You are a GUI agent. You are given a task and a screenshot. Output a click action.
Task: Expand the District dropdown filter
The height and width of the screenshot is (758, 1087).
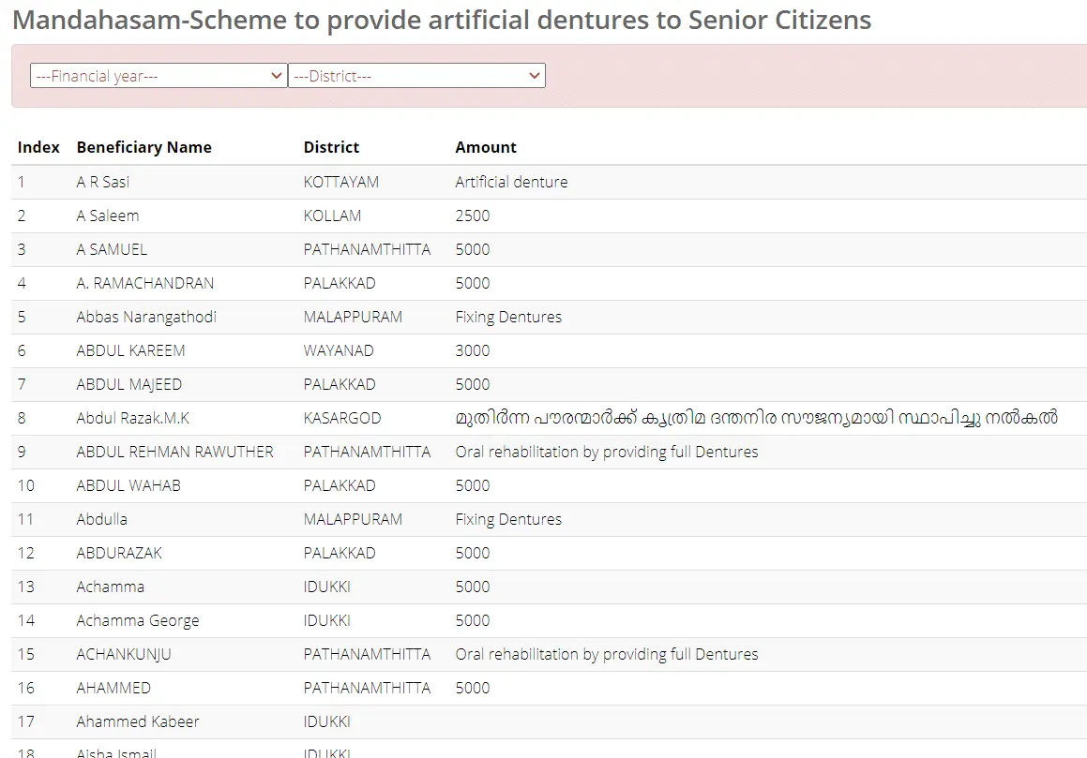[x=416, y=76]
